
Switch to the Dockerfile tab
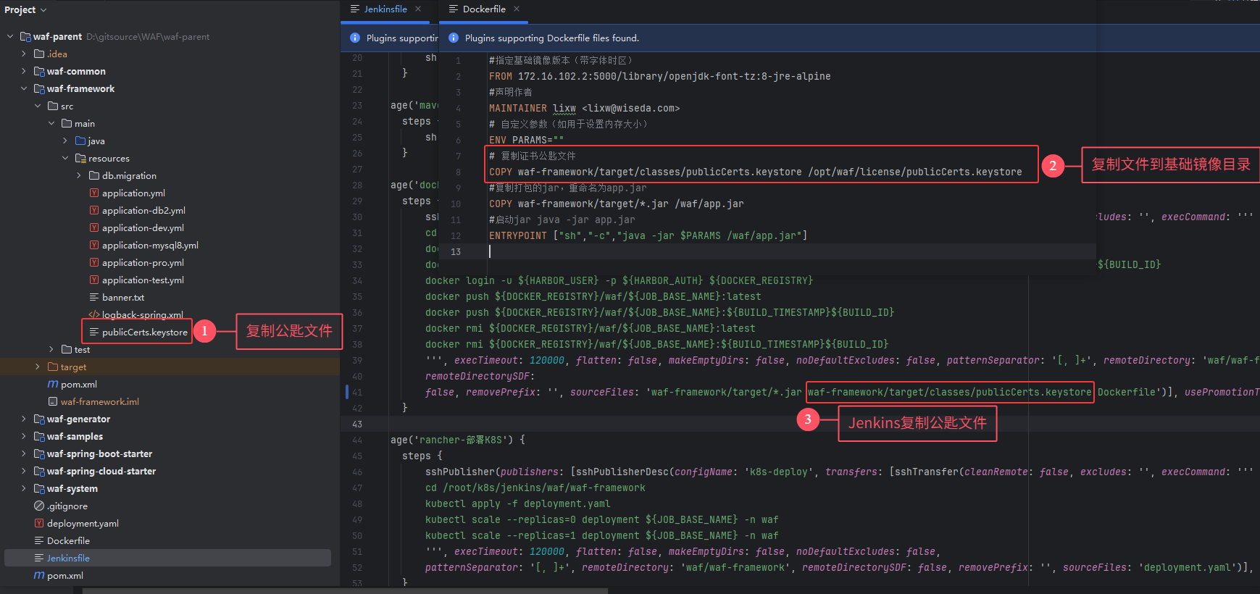(x=483, y=9)
